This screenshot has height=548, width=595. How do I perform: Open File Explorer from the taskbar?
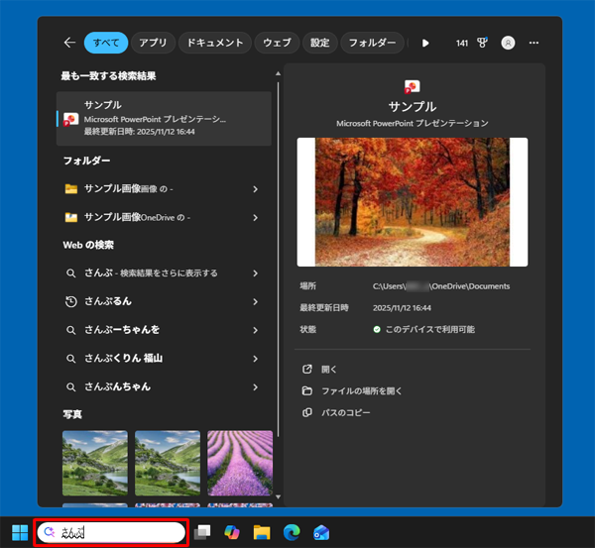pyautogui.click(x=262, y=532)
